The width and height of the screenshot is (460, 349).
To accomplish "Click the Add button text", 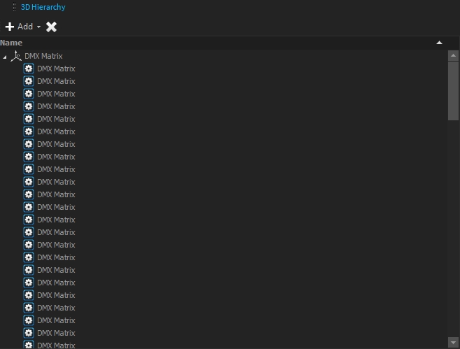I will coord(25,27).
